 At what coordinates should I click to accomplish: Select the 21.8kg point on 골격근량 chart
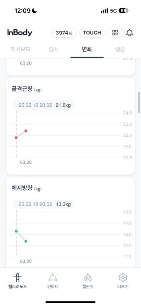16,138
